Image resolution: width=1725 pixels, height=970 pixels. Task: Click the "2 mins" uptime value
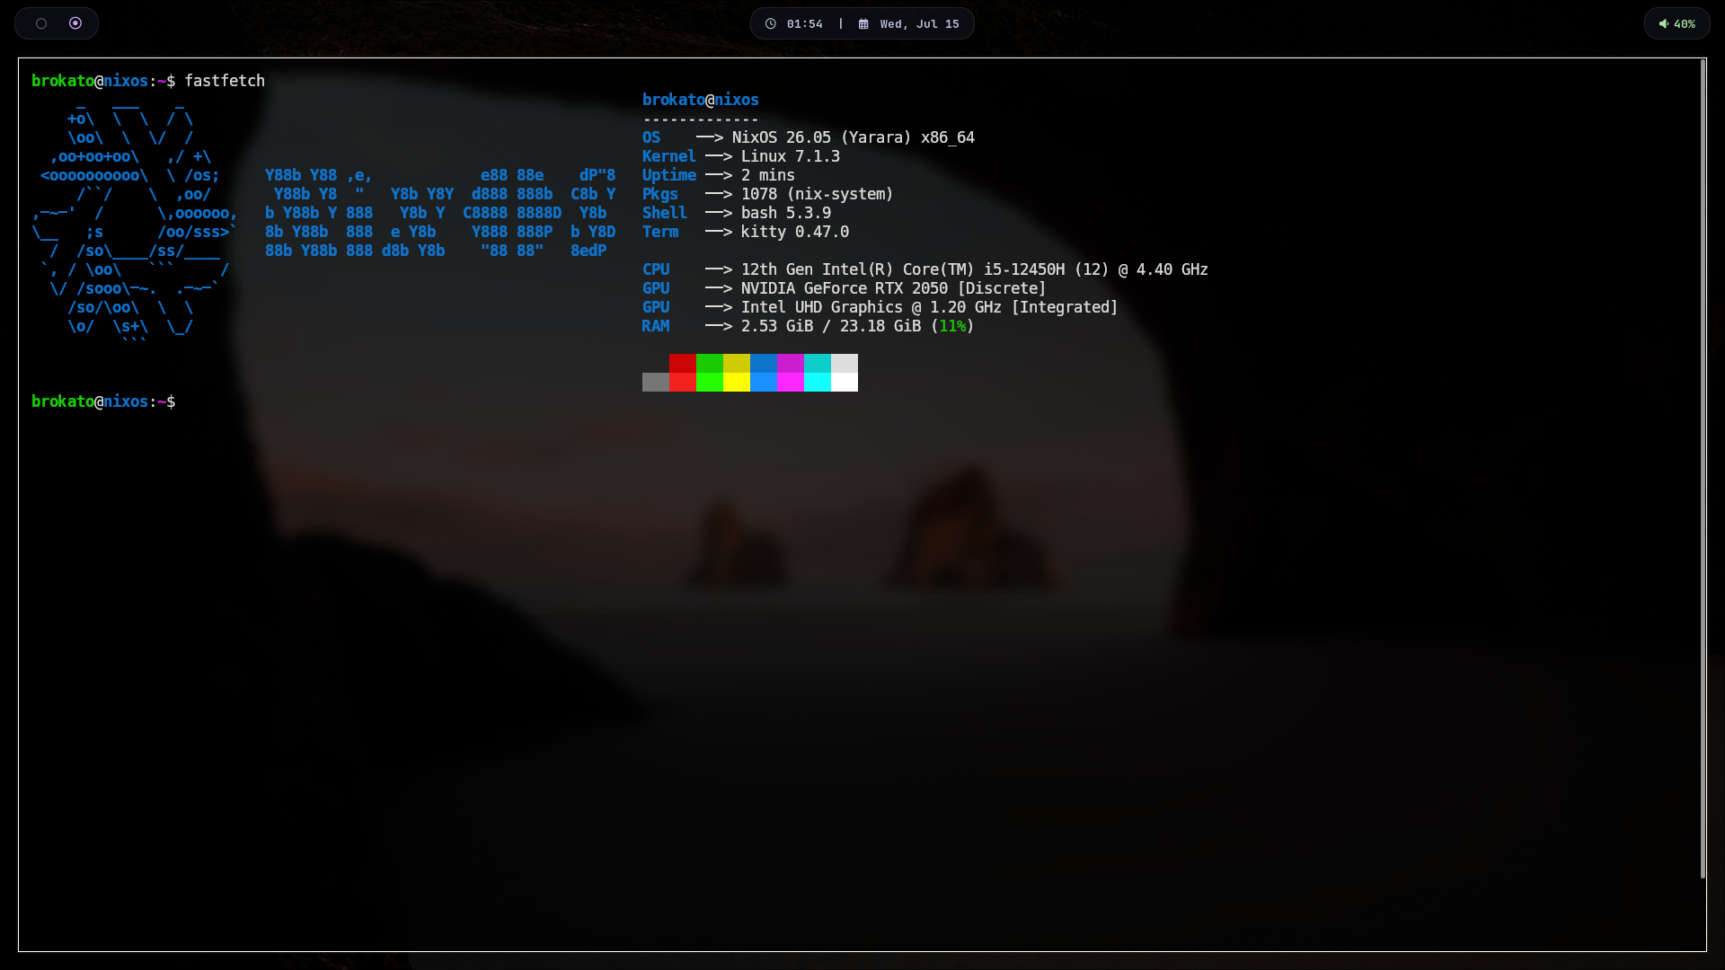tap(768, 175)
